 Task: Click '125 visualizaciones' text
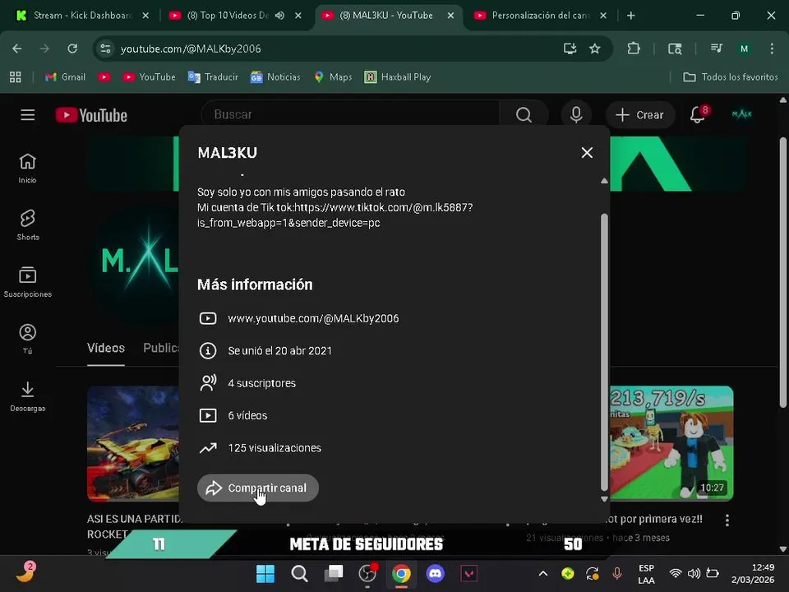[x=275, y=448]
